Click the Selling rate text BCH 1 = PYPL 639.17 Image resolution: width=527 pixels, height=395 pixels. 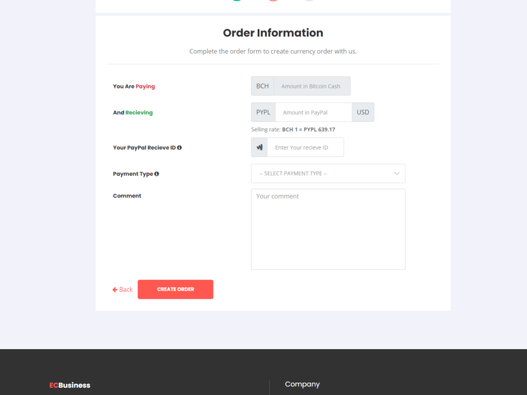[x=308, y=130]
